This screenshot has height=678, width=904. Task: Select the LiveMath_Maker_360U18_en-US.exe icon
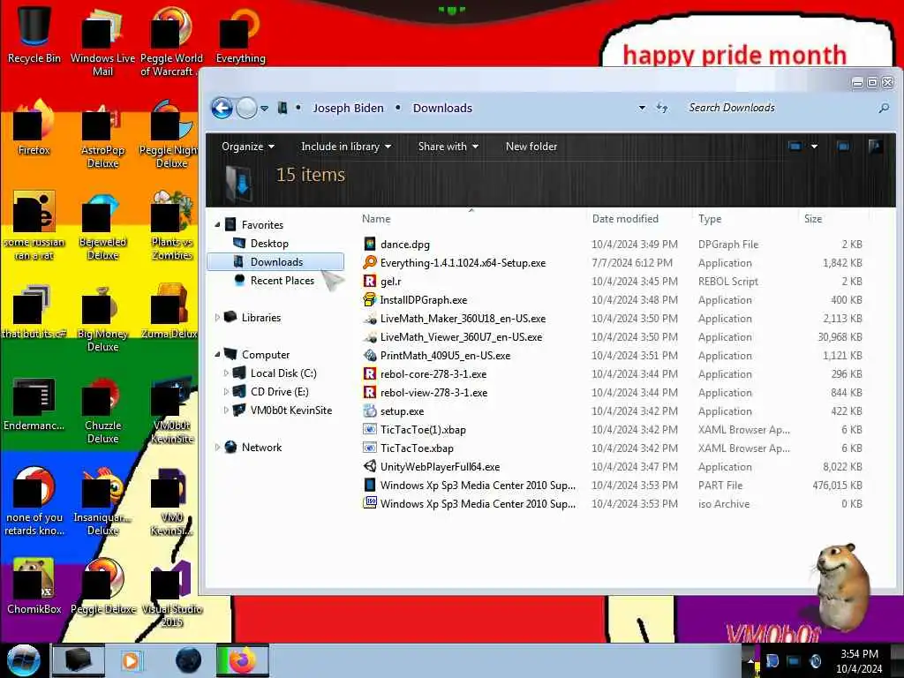click(x=370, y=318)
